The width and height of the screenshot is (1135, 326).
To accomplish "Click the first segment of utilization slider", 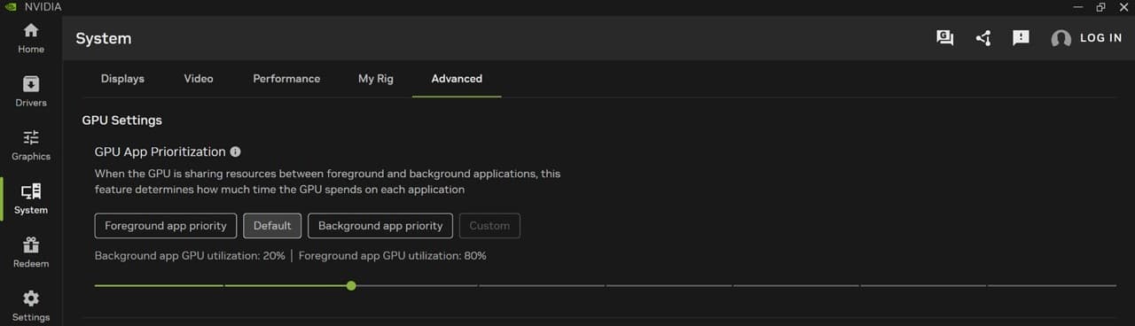I will [x=159, y=285].
